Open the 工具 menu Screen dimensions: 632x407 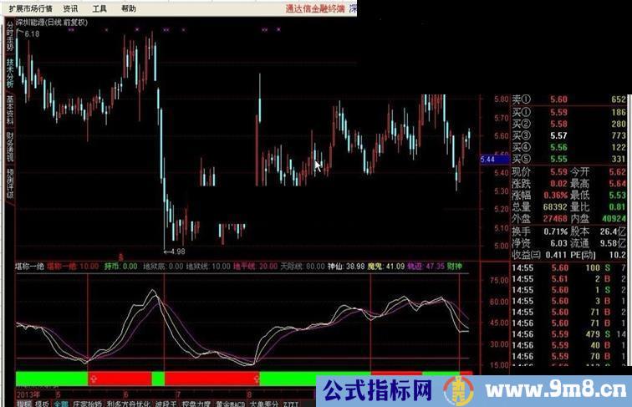(99, 8)
